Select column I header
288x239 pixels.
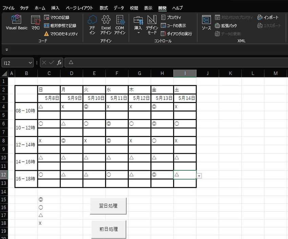pos(185,73)
